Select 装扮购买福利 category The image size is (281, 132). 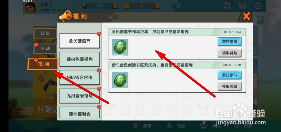80,59
